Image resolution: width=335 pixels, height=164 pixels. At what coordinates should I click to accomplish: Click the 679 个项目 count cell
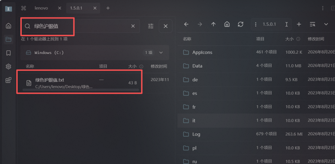tap(266, 134)
